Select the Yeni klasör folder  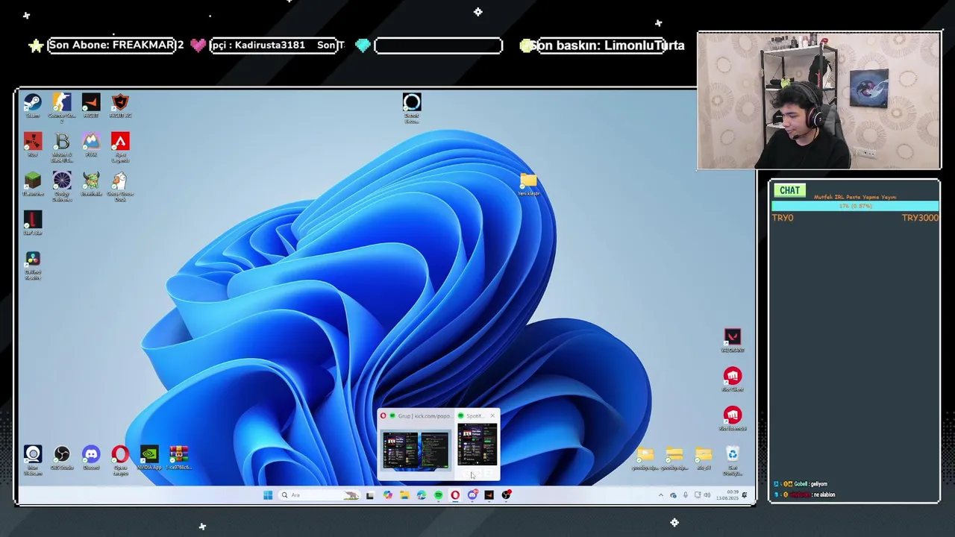click(528, 184)
